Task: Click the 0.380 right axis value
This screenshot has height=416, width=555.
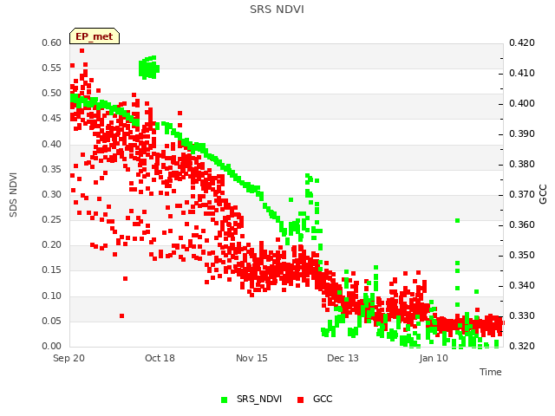Action: (x=522, y=164)
